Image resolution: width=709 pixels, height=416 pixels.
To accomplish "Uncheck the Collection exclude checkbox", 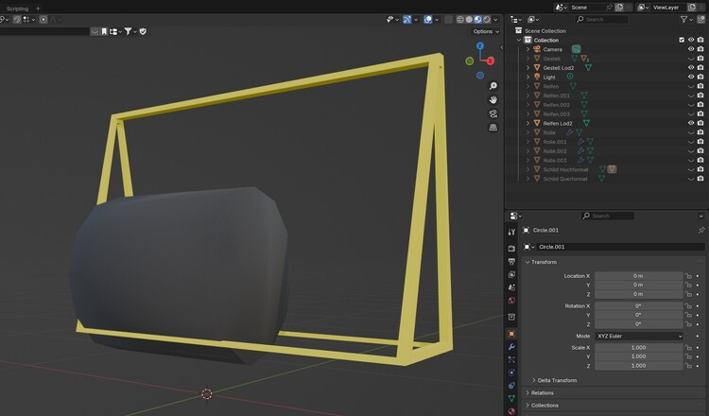I will [x=682, y=40].
